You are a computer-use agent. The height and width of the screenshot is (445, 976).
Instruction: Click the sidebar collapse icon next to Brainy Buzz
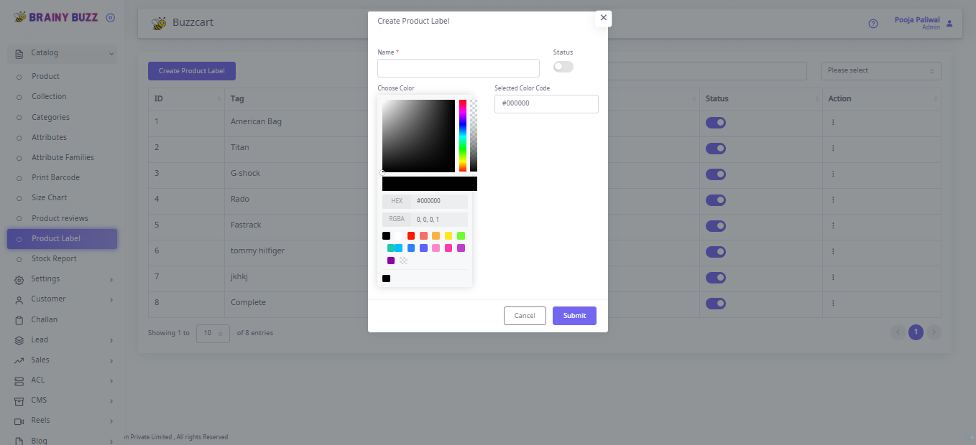110,16
